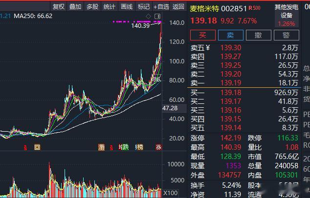Screen dimensions: 310x198
Task: Click the 涨停 limit-up price 142.19
Action: click(x=231, y=138)
